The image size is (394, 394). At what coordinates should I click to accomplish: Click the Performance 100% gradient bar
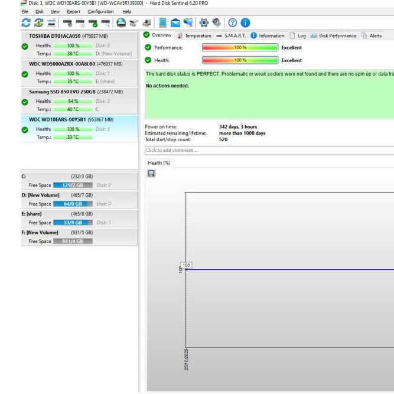pos(240,48)
